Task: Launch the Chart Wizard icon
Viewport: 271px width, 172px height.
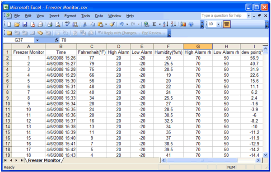Action: (183, 24)
